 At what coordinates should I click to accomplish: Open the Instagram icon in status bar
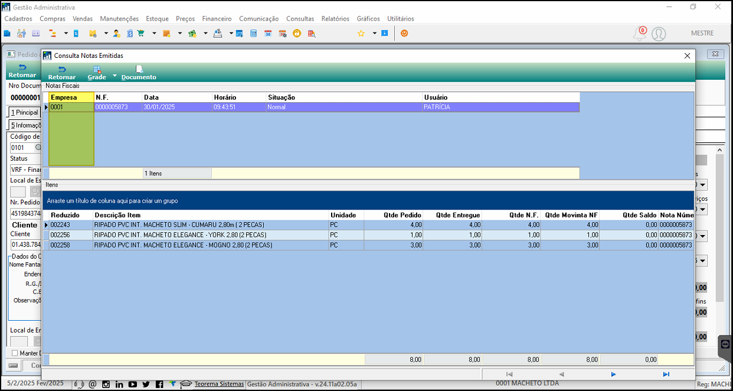[106, 385]
